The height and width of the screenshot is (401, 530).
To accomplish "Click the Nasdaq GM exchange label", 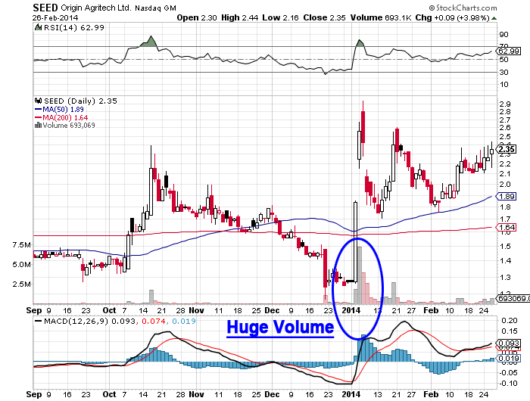I will (x=155, y=8).
